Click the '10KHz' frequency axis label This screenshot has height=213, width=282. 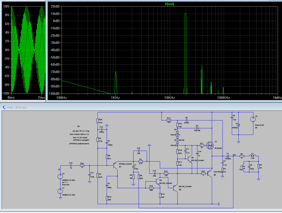170,98
